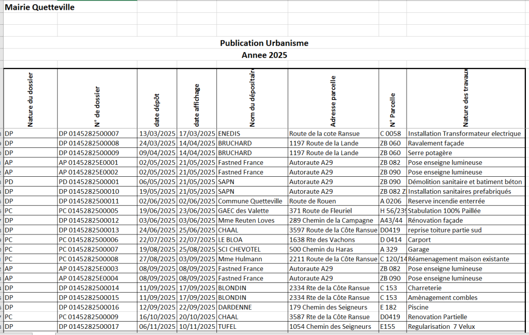Click the ENEDIS depositor cell
The height and width of the screenshot is (335, 529).
pos(229,133)
